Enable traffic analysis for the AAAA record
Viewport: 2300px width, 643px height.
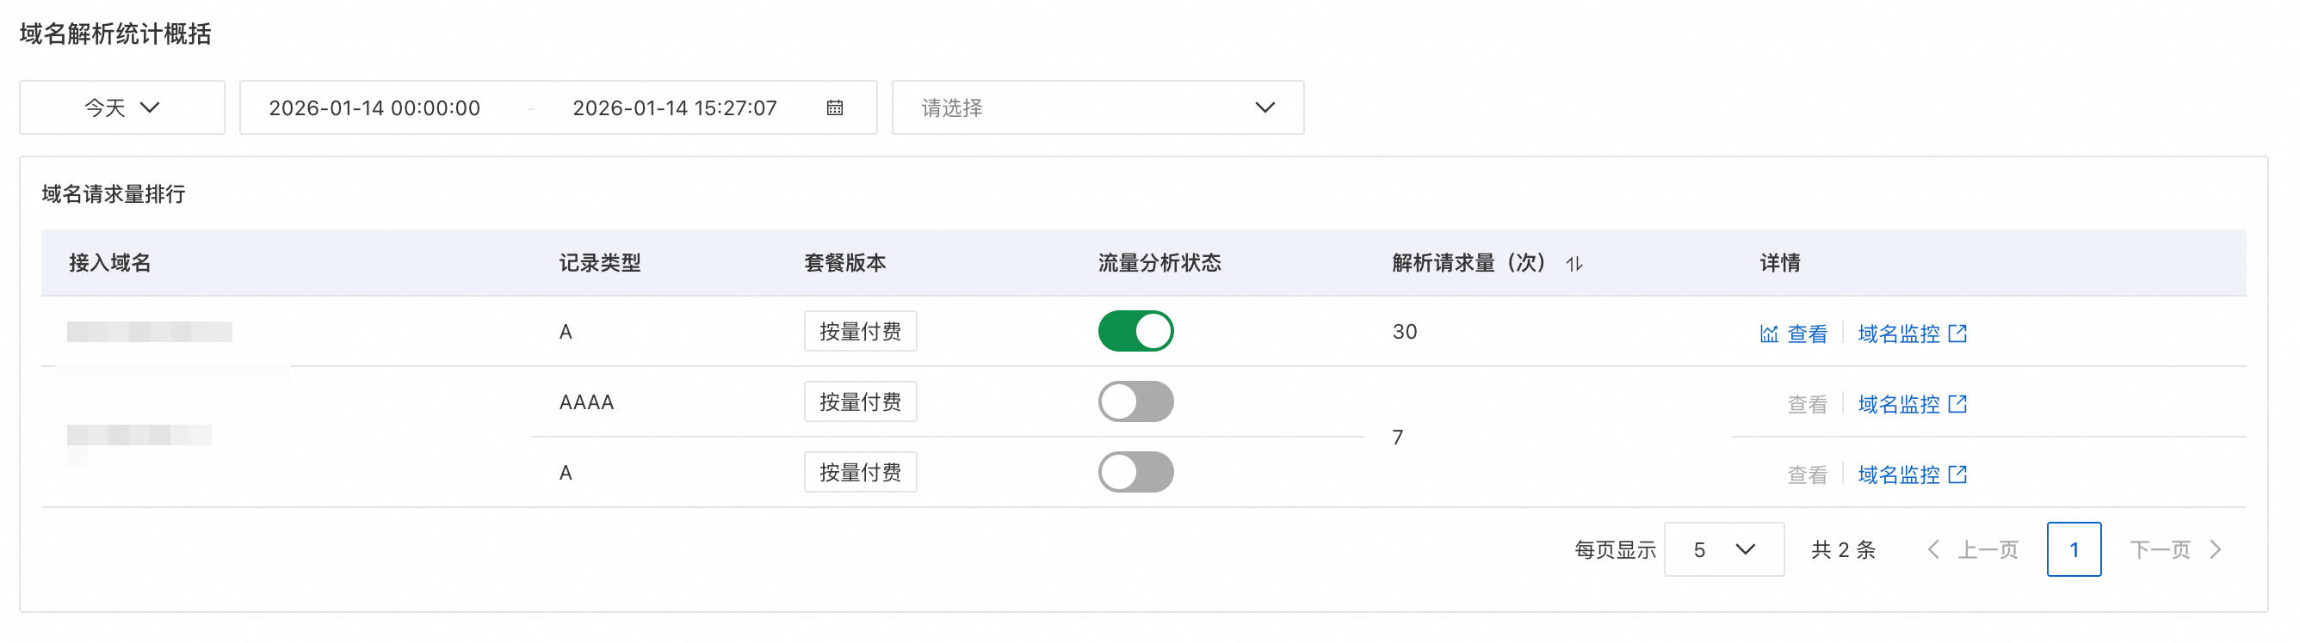pos(1135,402)
